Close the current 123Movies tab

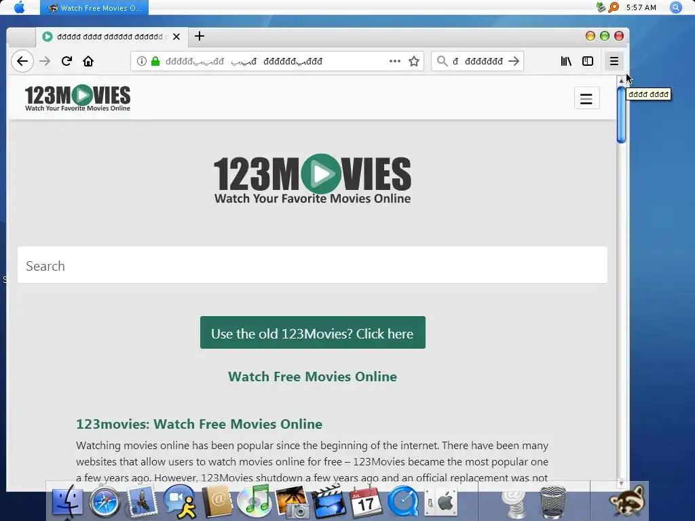(x=176, y=37)
